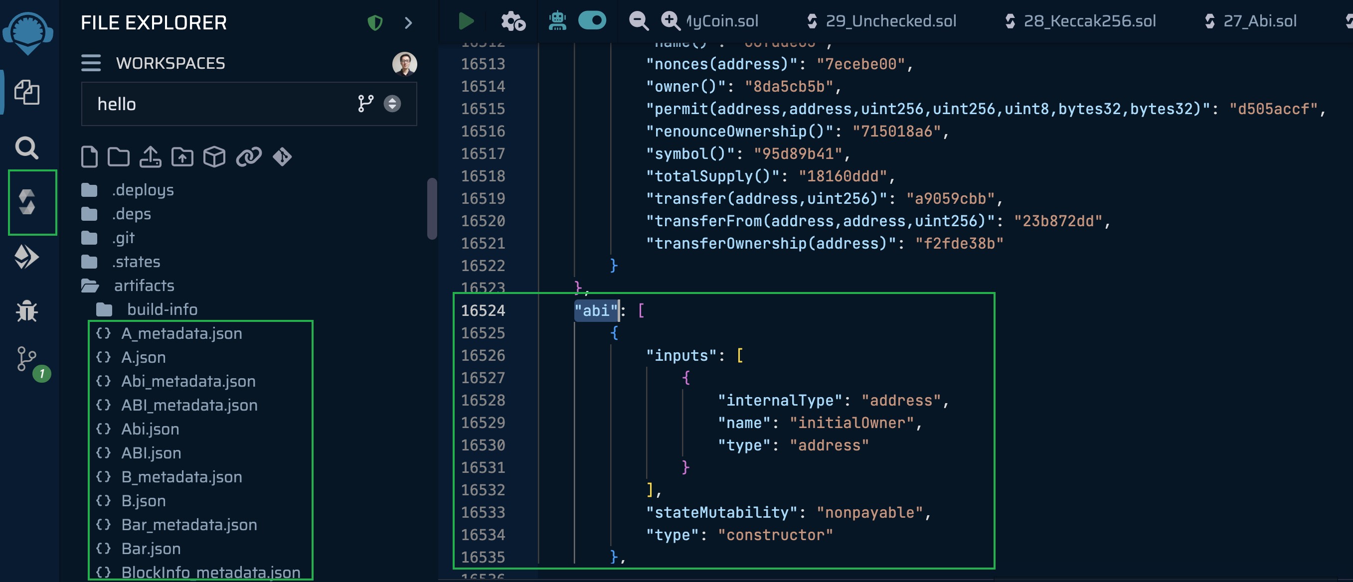Screen dimensions: 1353x582
Task: Toggle the AI copilot switch
Action: click(x=592, y=20)
